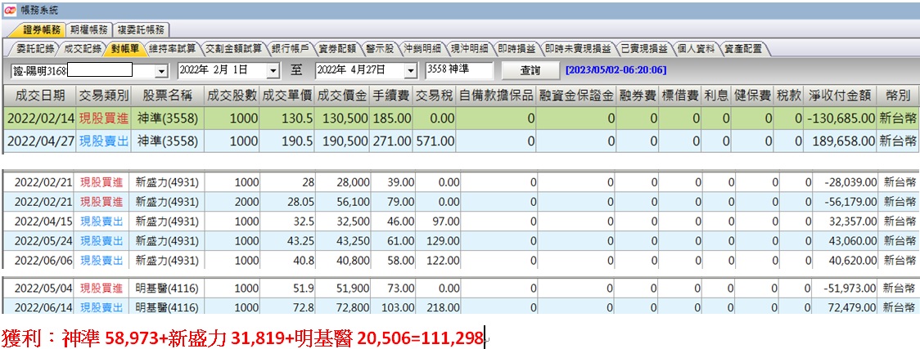920x349 pixels.
Task: Sort by the 交易類別 column header
Action: coord(103,96)
